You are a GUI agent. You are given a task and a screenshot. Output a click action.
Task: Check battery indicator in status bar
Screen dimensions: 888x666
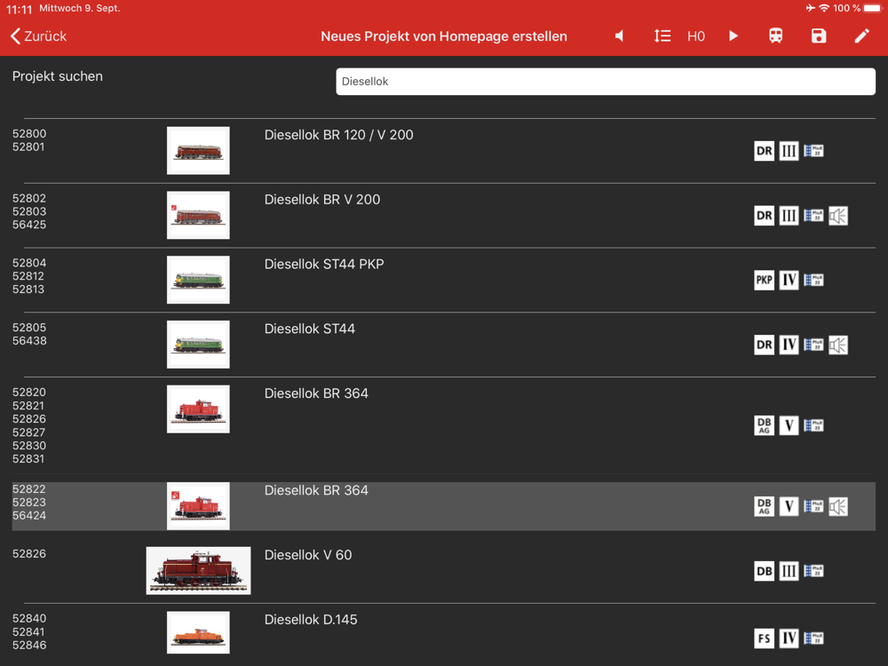tap(873, 8)
